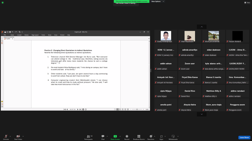Click the Print icon in Nitro toolbar

10,32
